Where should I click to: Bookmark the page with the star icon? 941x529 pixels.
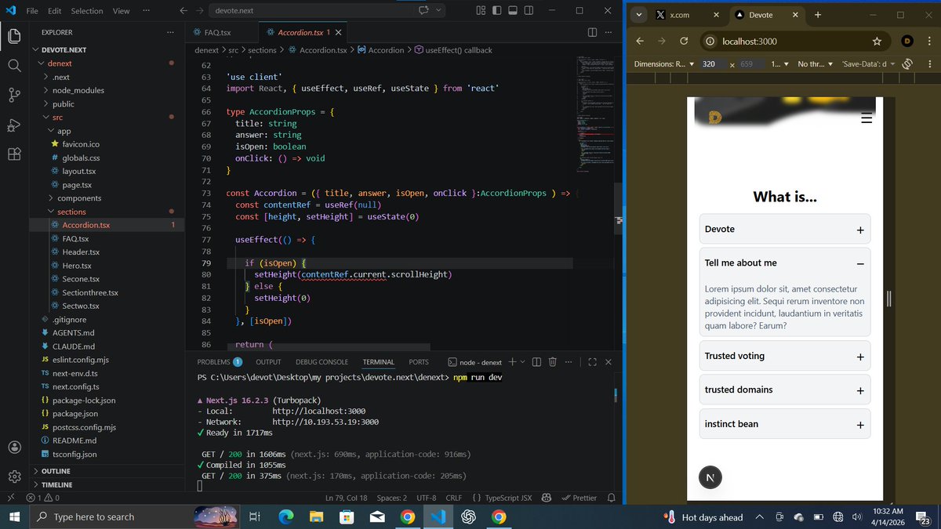(877, 41)
